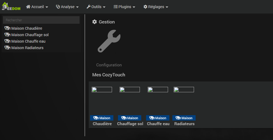Viewport: 273px width, 140px height.
Task: Expand the Accueil dropdown caret
Action: point(47,7)
